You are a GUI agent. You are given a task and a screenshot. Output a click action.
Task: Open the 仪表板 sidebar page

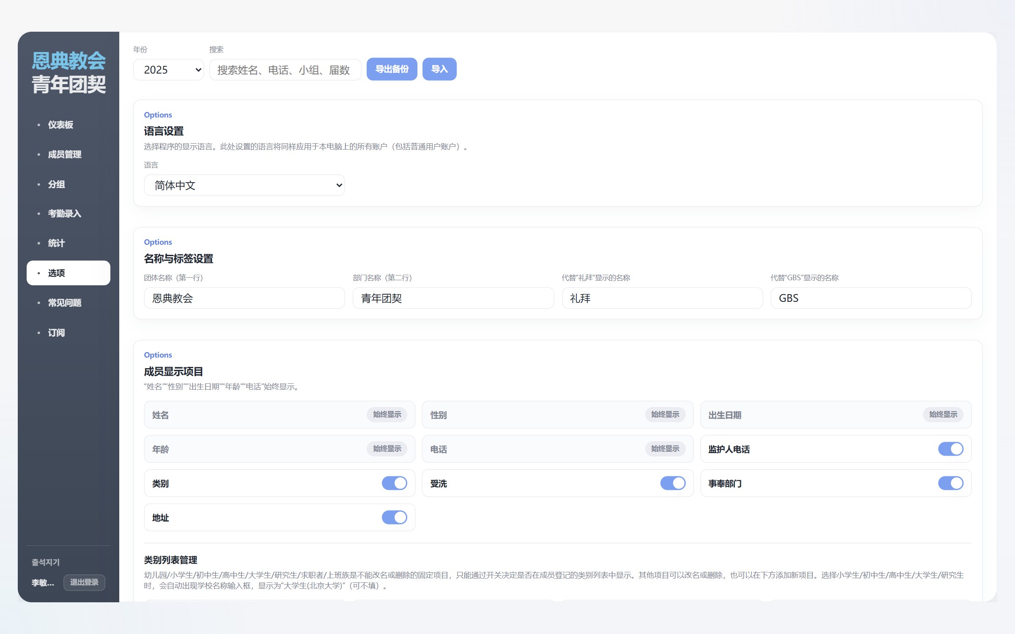pos(68,125)
